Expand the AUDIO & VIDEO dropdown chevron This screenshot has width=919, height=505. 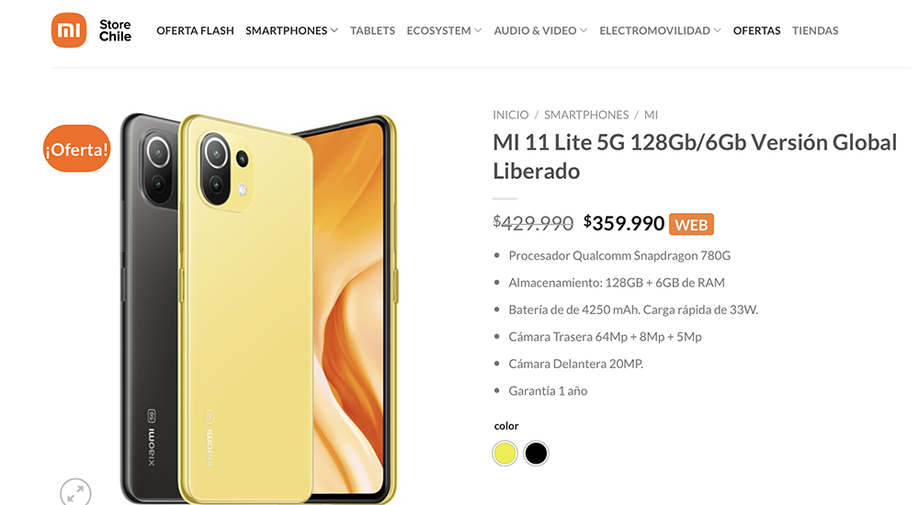pyautogui.click(x=584, y=30)
